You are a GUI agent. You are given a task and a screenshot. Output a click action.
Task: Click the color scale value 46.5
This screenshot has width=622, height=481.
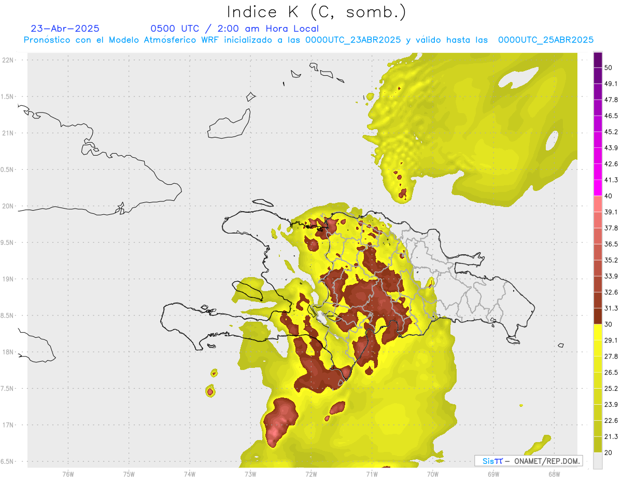click(x=611, y=116)
